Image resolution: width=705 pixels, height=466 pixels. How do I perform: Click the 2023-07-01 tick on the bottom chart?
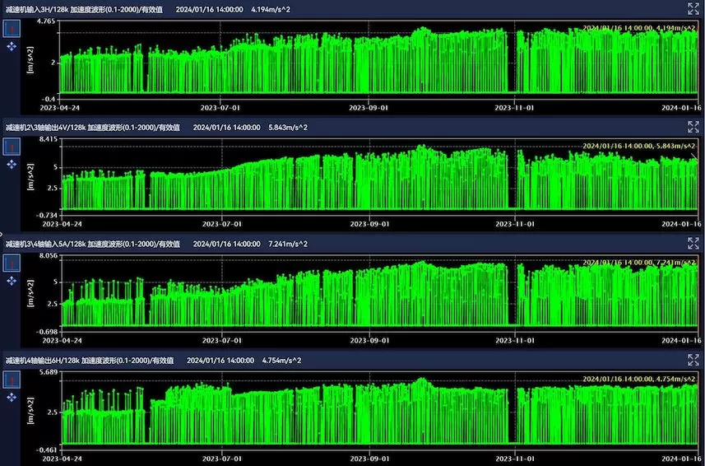(221, 457)
